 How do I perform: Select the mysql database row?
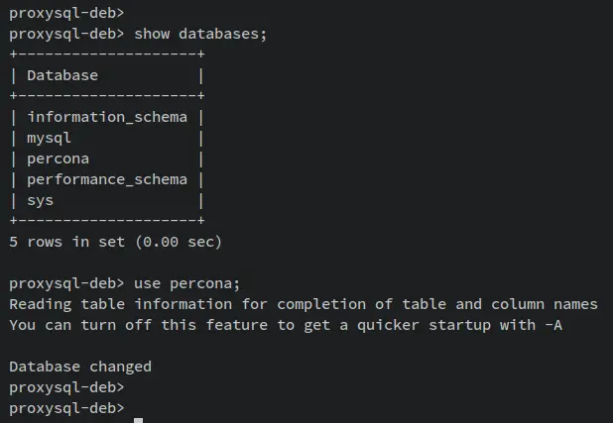(50, 138)
